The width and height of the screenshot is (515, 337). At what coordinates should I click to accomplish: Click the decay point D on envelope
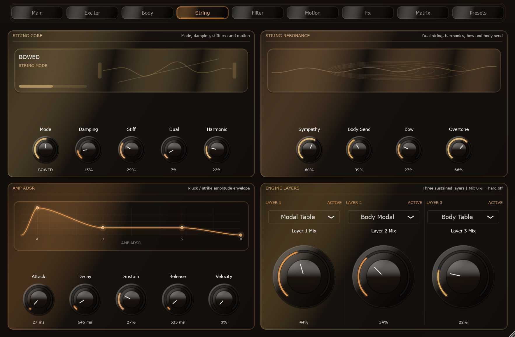click(103, 228)
